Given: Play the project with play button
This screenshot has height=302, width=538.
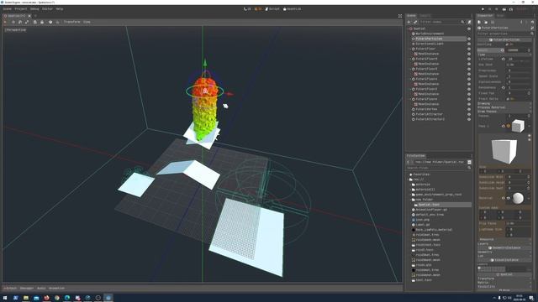Looking at the screenshot, I should pyautogui.click(x=483, y=9).
